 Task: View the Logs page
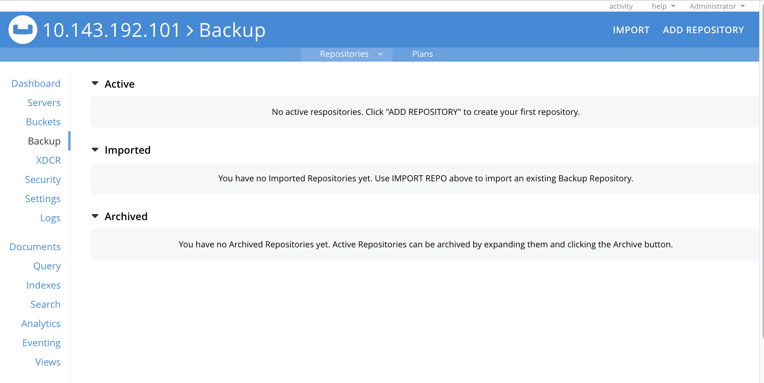click(x=50, y=218)
